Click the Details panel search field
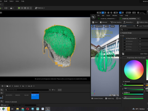This screenshot has width=148, height=111. tap(135, 30)
